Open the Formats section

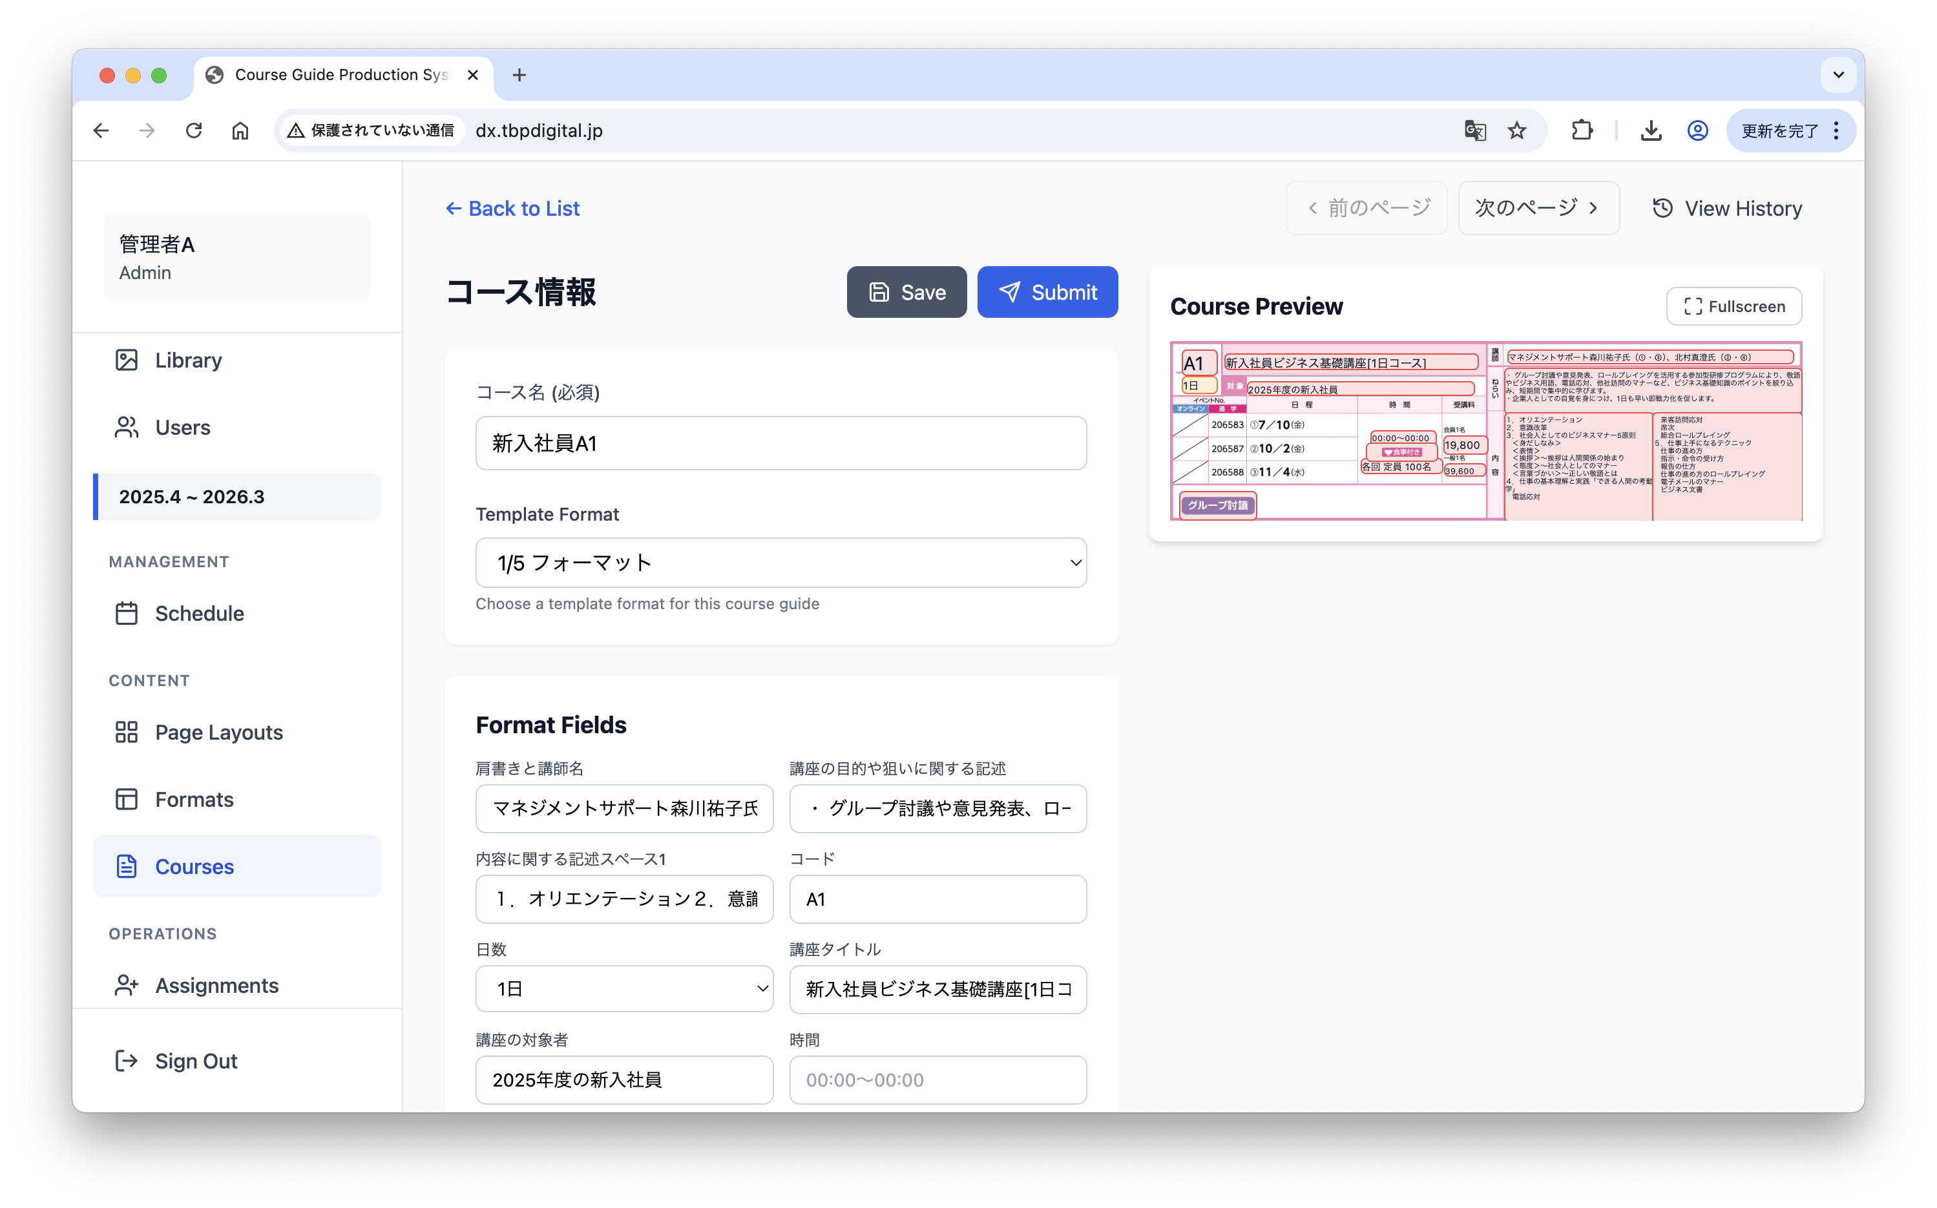coord(194,799)
